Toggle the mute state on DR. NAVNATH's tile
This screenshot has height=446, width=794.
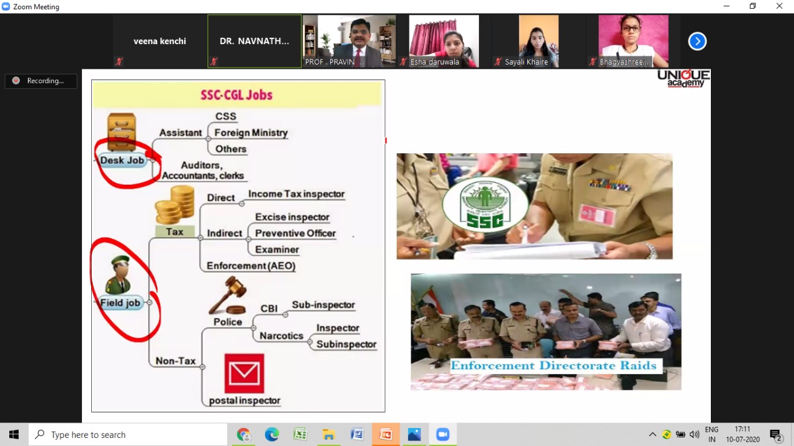(213, 61)
